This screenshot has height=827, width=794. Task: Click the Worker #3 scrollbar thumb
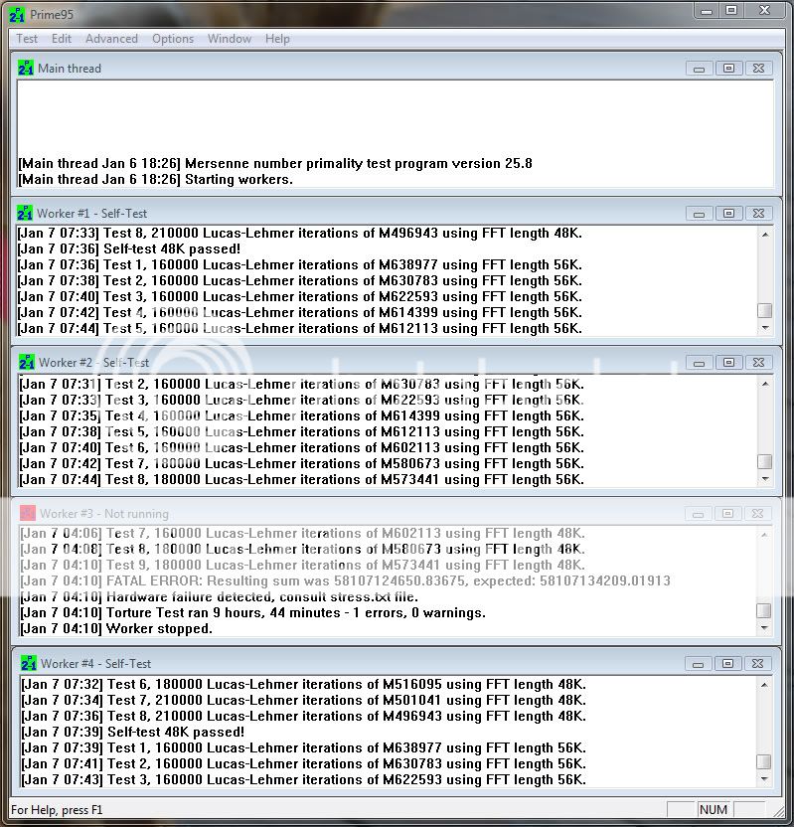[764, 610]
